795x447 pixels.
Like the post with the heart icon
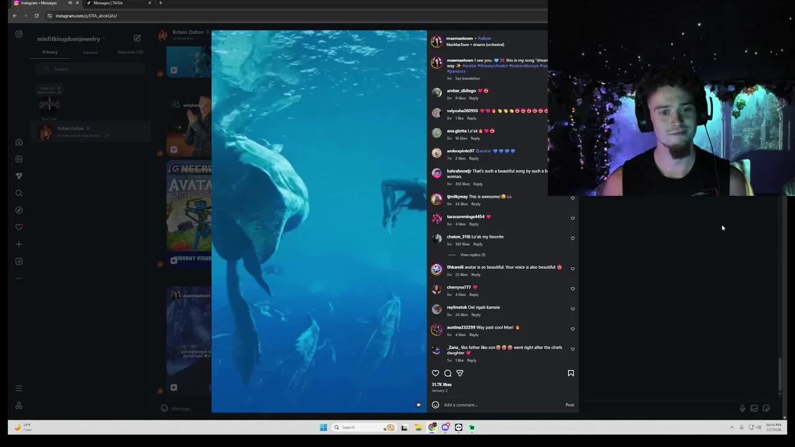[435, 373]
